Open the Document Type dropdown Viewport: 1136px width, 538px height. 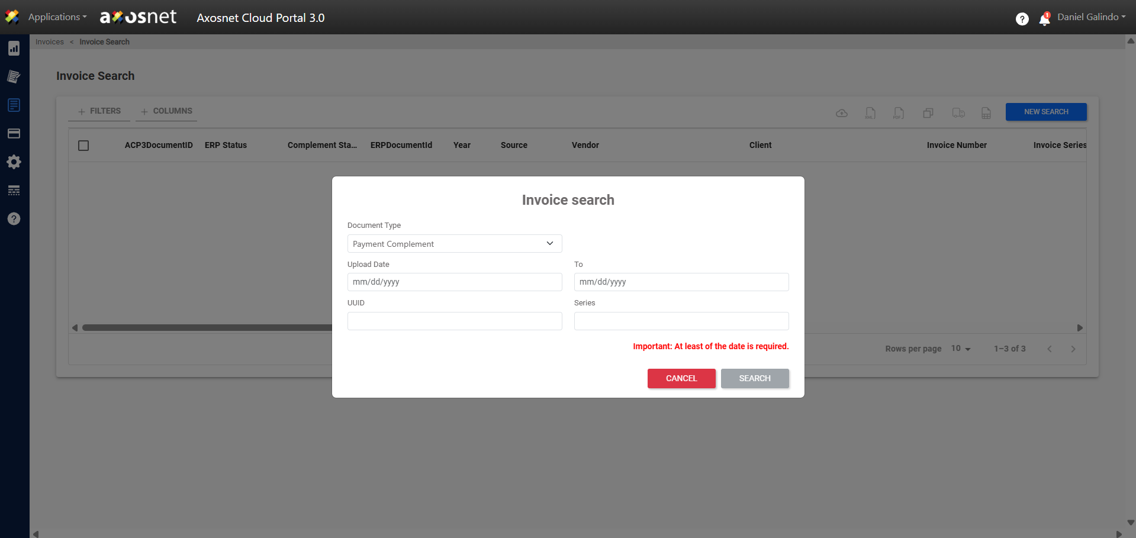coord(455,244)
